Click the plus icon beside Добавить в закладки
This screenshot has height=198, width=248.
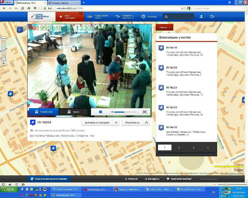pos(116,123)
